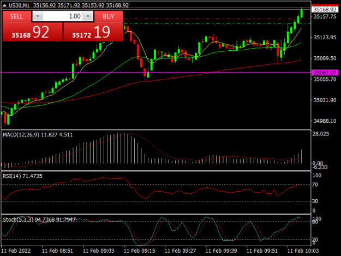This screenshot has width=341, height=256.
Task: Click the SELL button label
Action: (16, 16)
